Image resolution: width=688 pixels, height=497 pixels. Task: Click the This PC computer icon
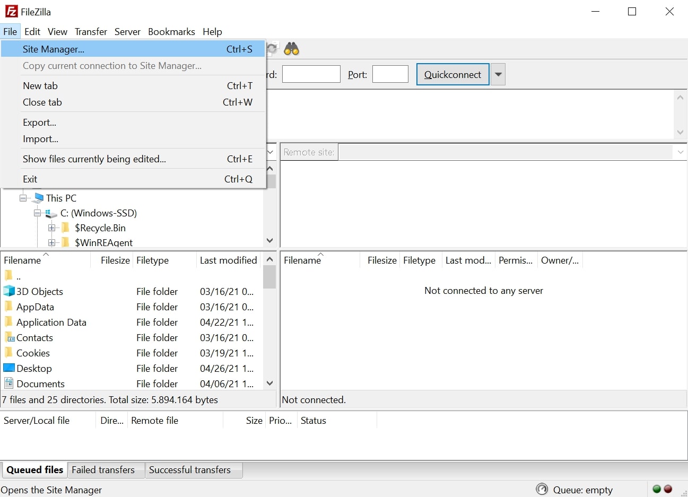(x=38, y=198)
